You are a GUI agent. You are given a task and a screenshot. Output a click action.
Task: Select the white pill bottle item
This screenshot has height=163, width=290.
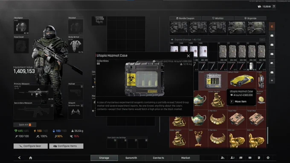click(x=251, y=66)
